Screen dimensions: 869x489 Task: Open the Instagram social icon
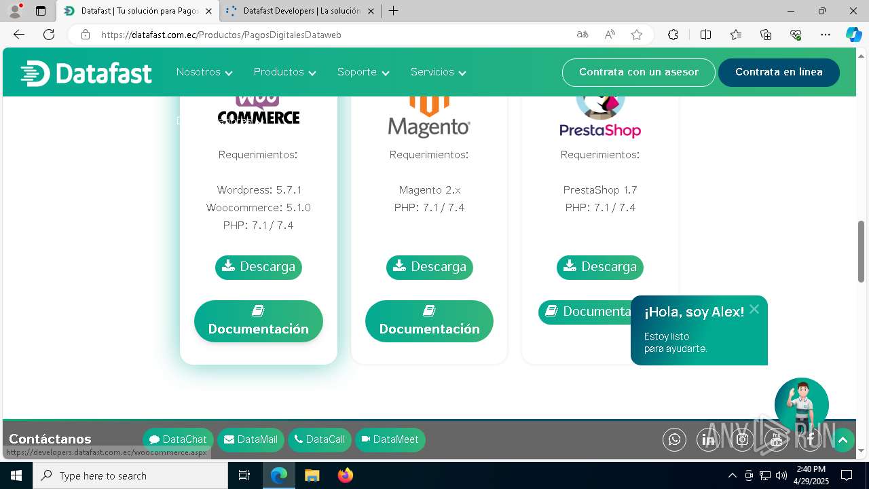pos(742,440)
